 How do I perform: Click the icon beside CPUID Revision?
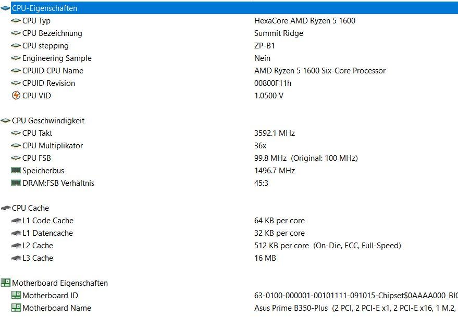click(16, 83)
